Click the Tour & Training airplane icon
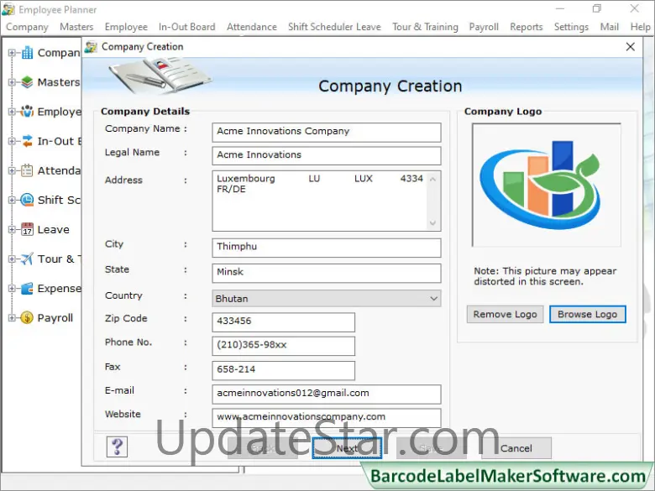Image resolution: width=655 pixels, height=491 pixels. click(x=27, y=259)
